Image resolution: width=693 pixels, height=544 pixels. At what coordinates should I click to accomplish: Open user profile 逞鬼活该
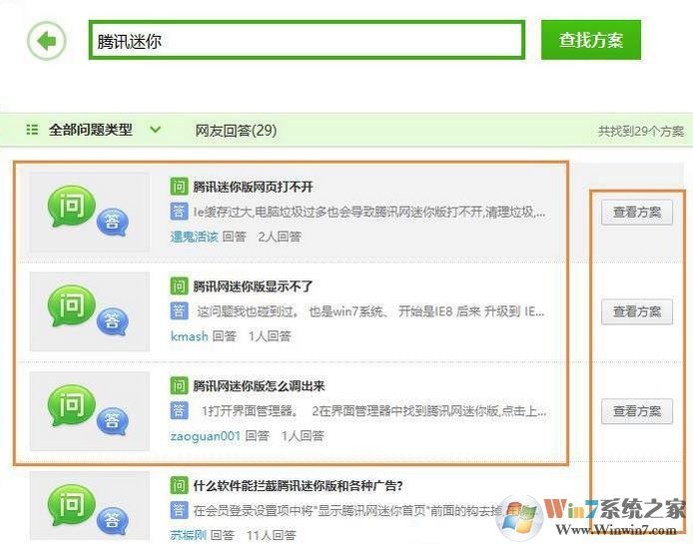pos(193,237)
